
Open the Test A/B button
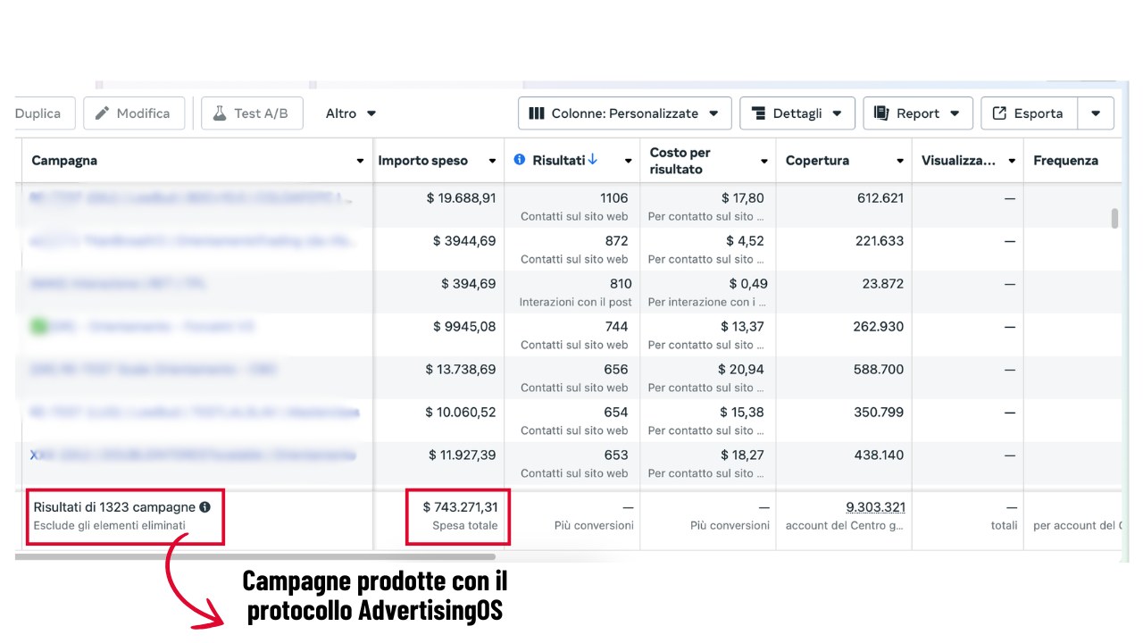pos(252,113)
